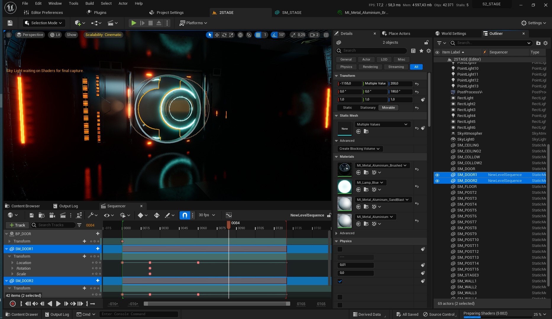This screenshot has width=552, height=319.
Task: Click the sequencer record button
Action: tap(12, 304)
